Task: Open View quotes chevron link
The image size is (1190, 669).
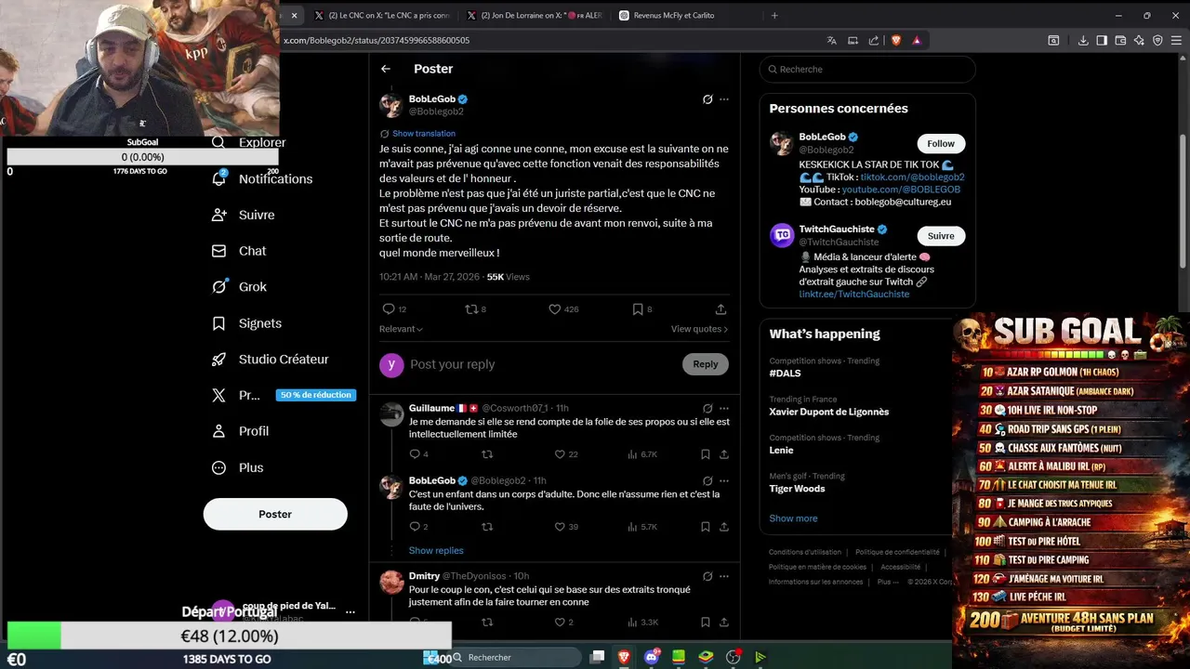Action: (699, 329)
